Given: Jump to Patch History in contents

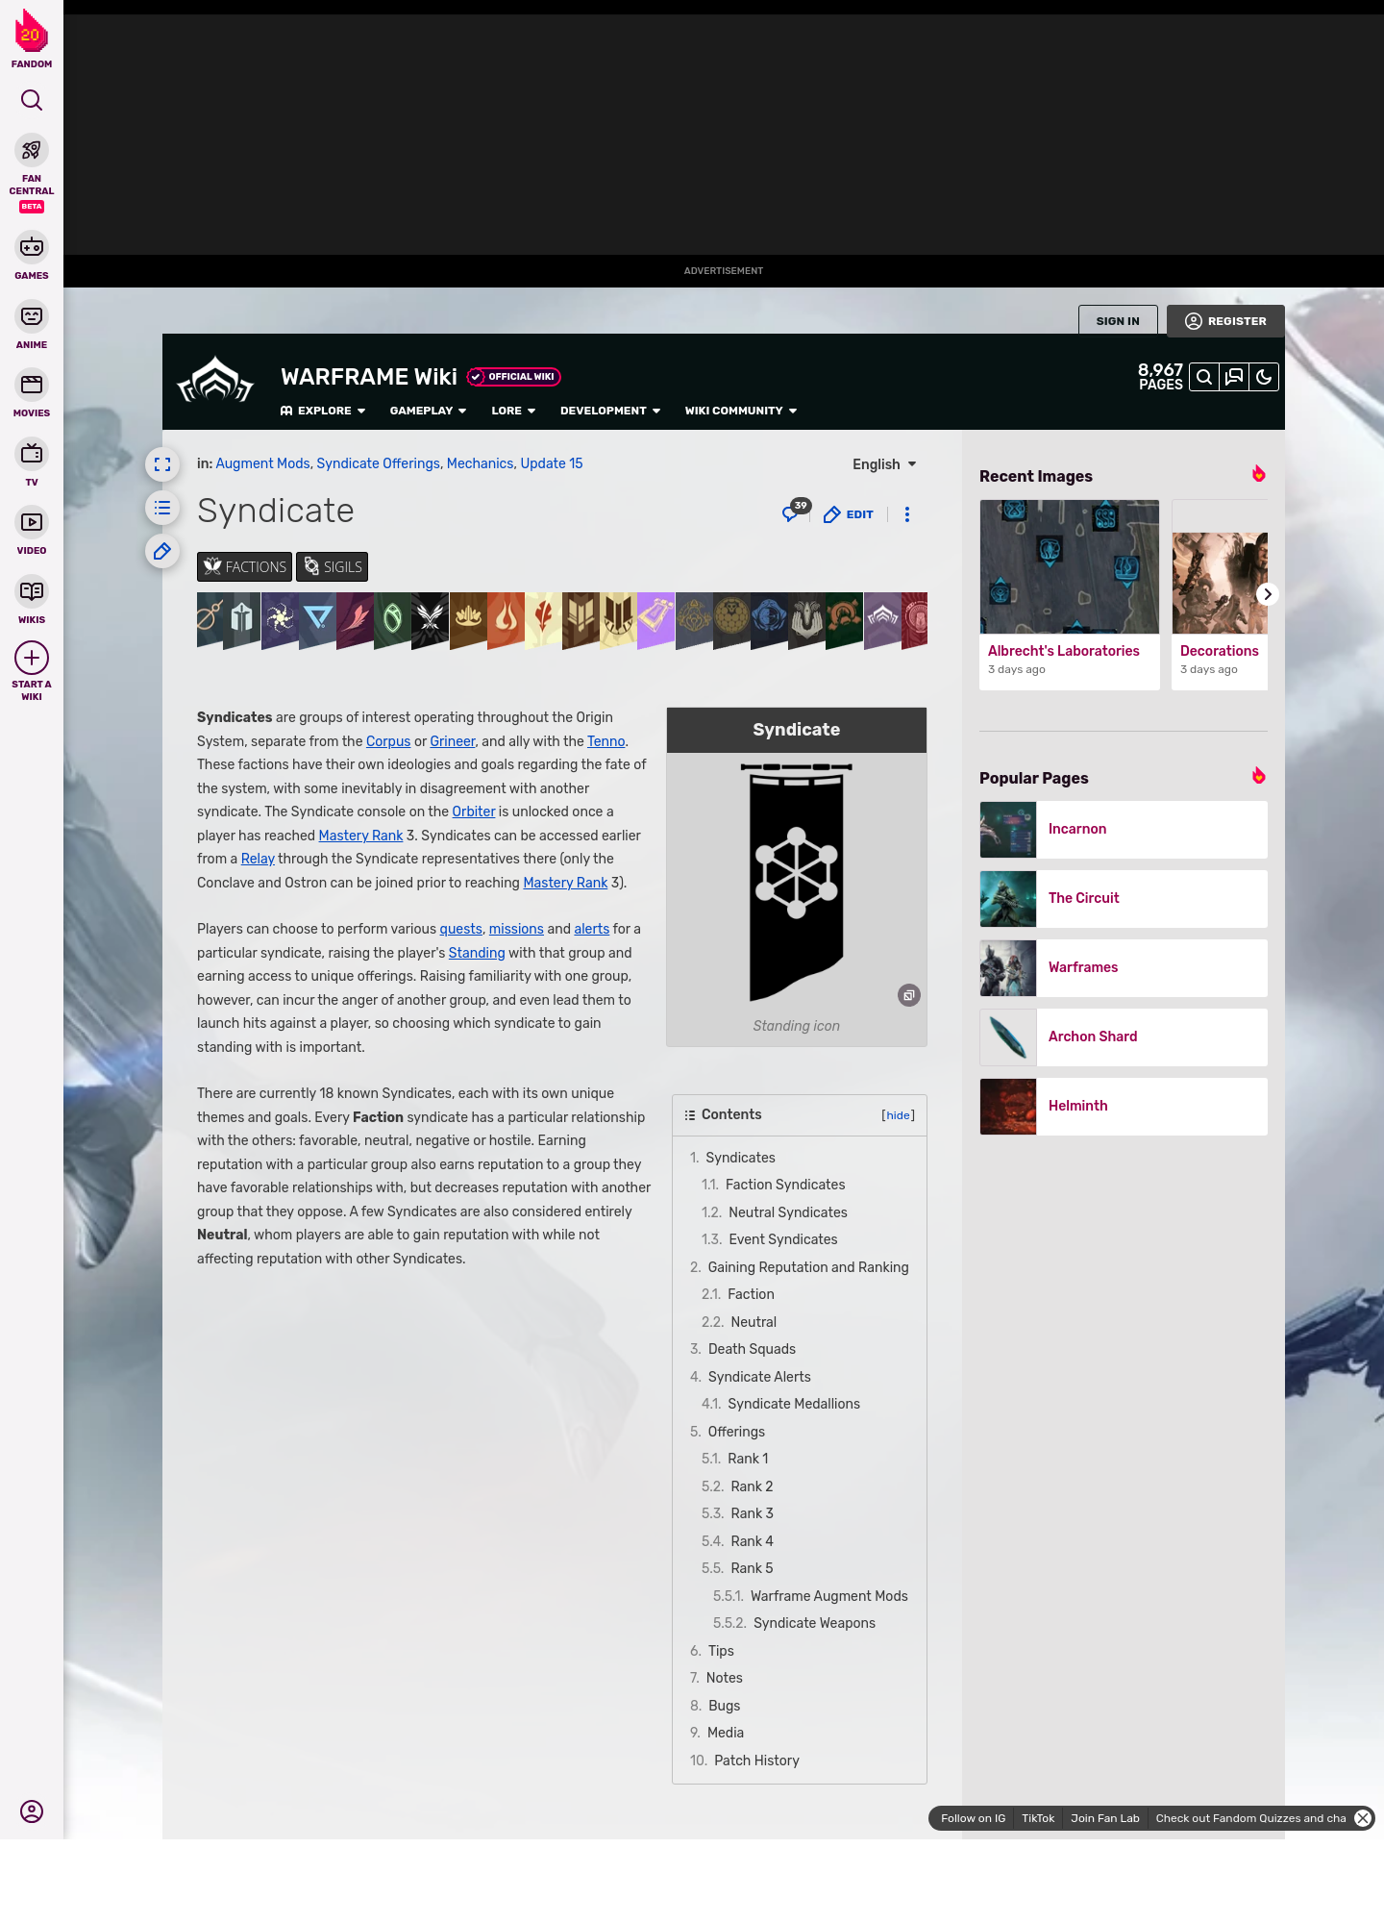Looking at the screenshot, I should [756, 1761].
